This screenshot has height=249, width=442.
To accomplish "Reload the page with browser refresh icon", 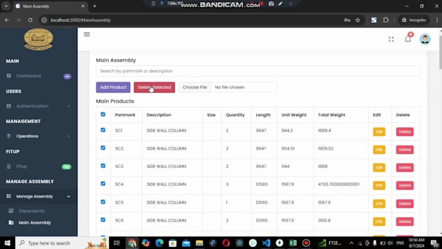I will tap(30, 20).
